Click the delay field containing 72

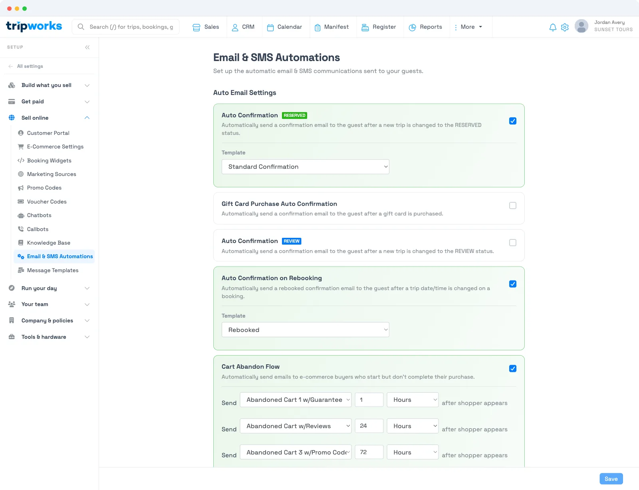[369, 452]
